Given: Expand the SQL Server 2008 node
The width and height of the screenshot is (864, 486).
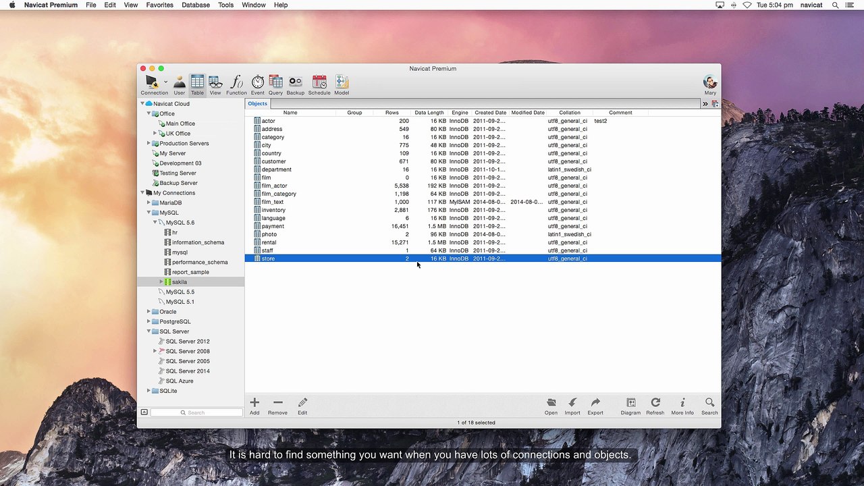Looking at the screenshot, I should pyautogui.click(x=155, y=351).
